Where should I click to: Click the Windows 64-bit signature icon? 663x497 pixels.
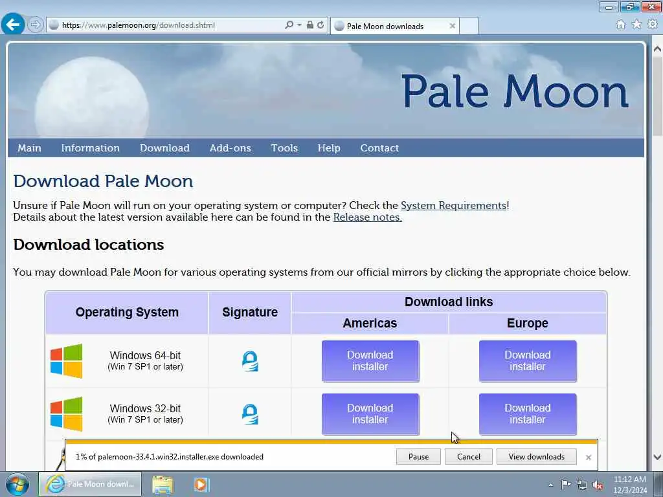click(250, 361)
